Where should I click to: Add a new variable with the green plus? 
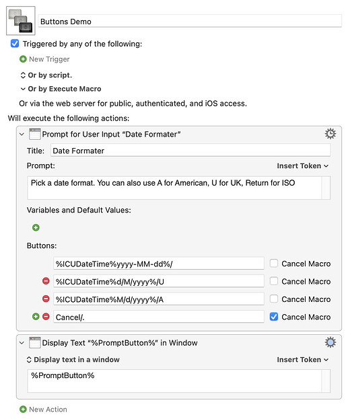36,227
